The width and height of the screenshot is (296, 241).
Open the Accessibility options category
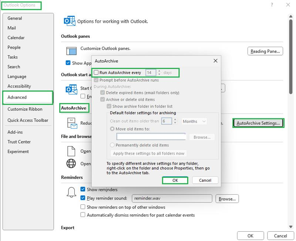[x=28, y=86]
